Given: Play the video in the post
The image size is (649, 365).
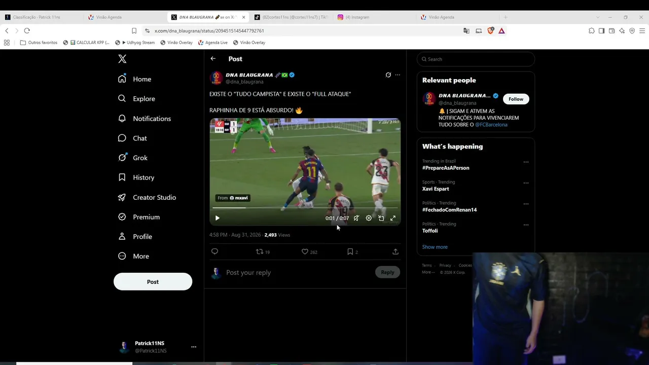Looking at the screenshot, I should 217,218.
